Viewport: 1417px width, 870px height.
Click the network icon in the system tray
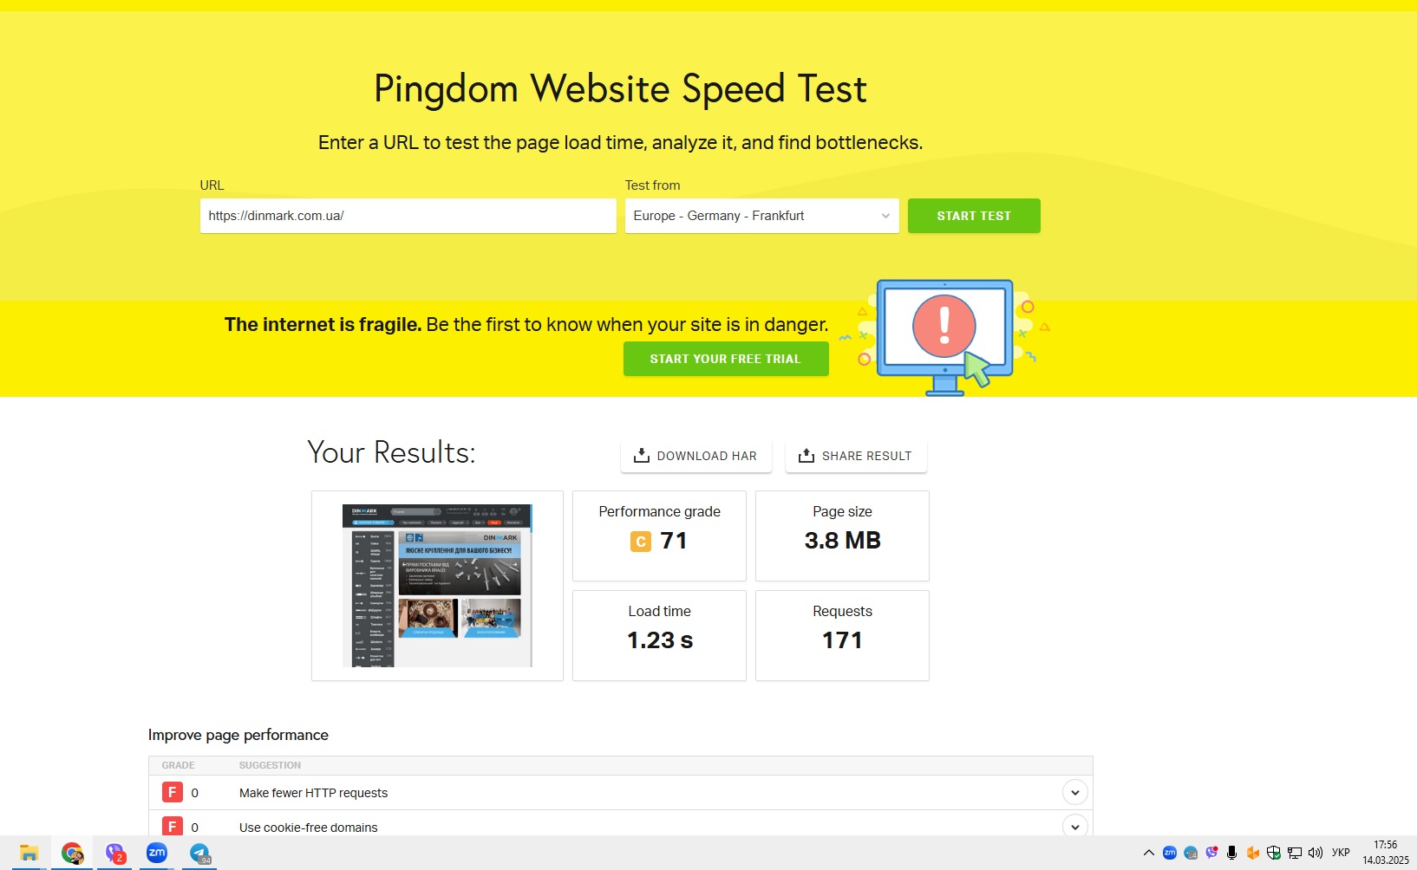coord(1295,853)
